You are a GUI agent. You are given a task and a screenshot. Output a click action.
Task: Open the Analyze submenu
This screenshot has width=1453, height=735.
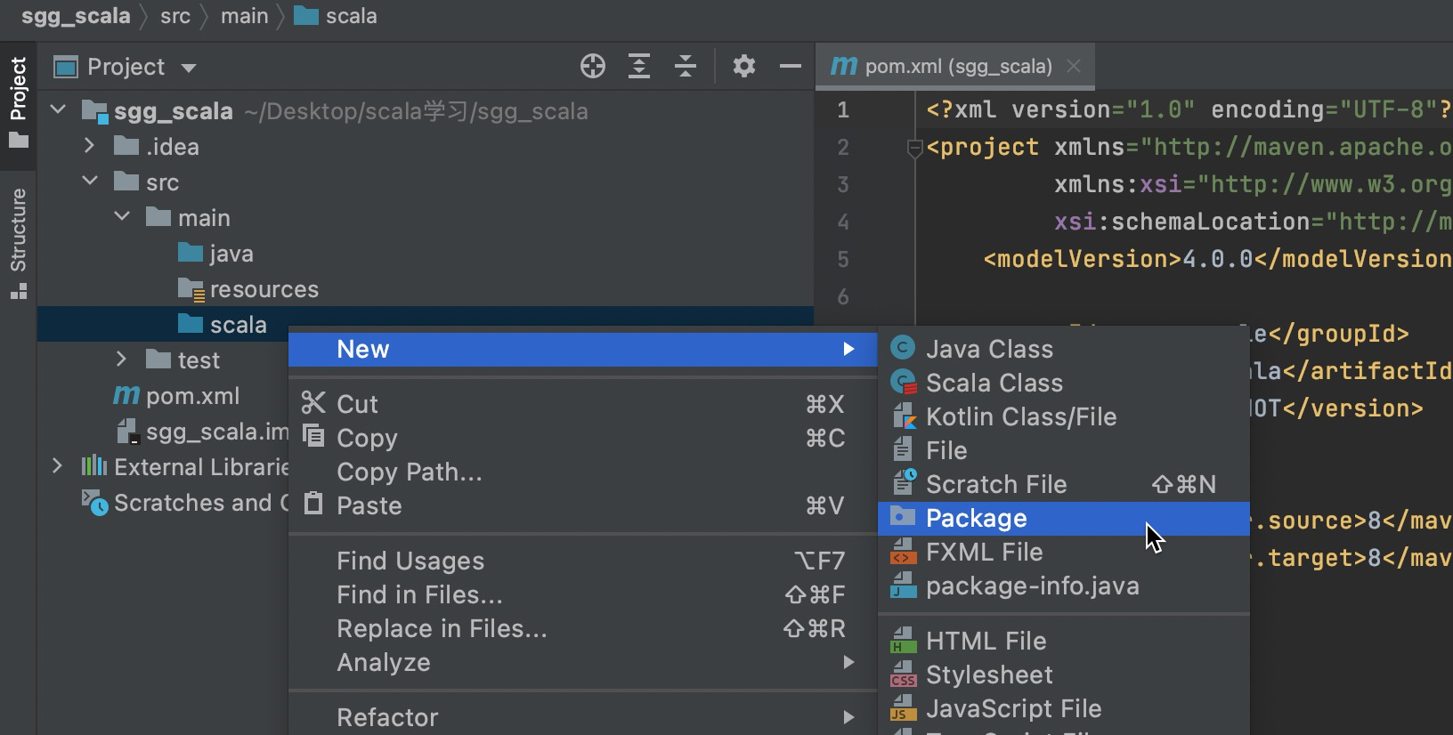[x=582, y=662]
